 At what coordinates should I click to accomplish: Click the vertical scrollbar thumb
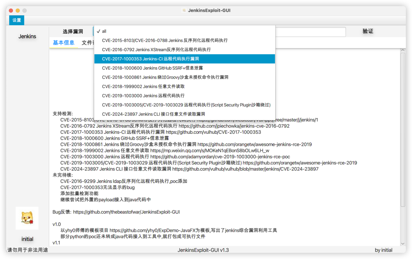point(403,129)
